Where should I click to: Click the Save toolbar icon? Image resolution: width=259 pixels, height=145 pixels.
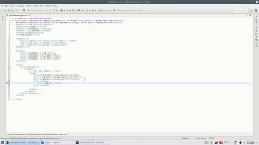click(8, 10)
